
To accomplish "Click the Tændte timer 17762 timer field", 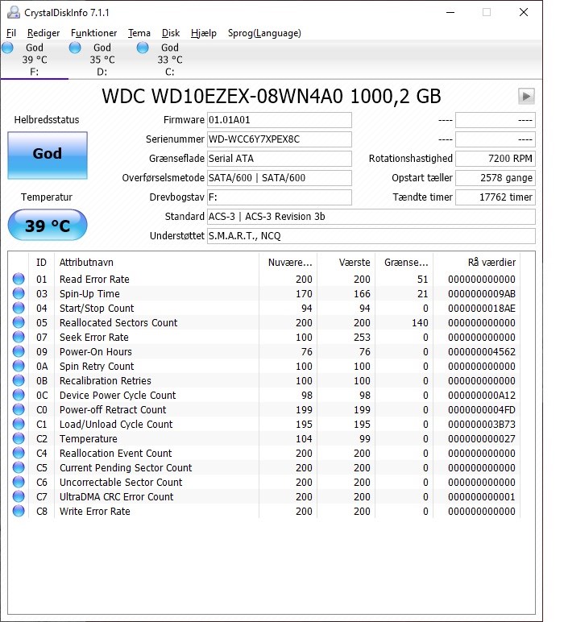I will [496, 197].
